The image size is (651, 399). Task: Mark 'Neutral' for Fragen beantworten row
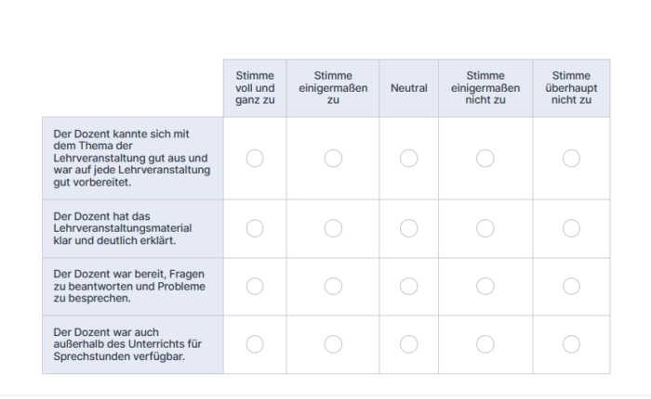click(x=408, y=287)
